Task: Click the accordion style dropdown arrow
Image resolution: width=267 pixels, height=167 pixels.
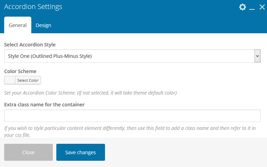Action: pyautogui.click(x=257, y=56)
